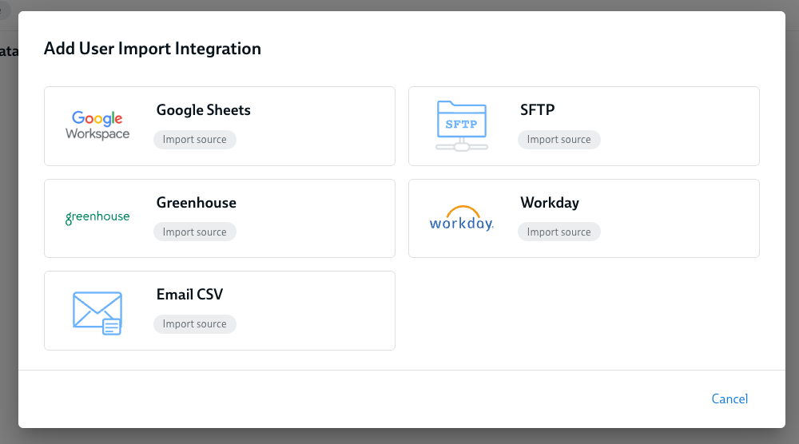The height and width of the screenshot is (444, 799).
Task: Click the Add User Import Integration heading
Action: click(153, 49)
